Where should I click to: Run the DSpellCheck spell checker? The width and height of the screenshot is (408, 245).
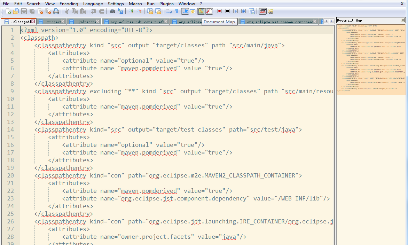(262, 11)
